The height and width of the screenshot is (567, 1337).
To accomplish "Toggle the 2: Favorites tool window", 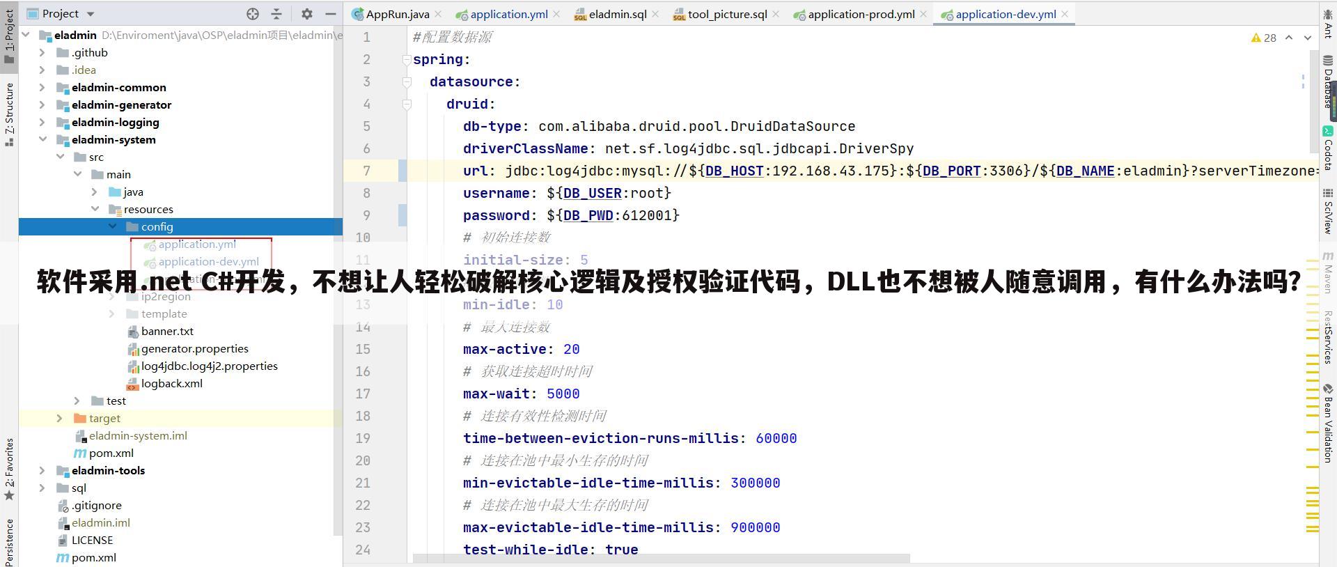I will pos(9,469).
